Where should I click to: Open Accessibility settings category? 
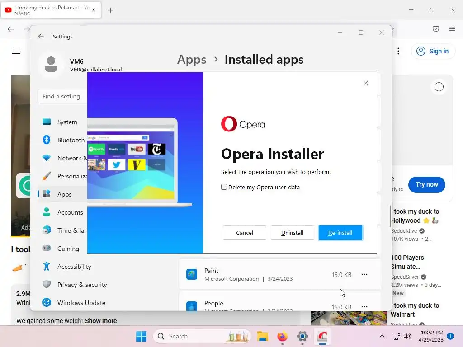click(74, 267)
